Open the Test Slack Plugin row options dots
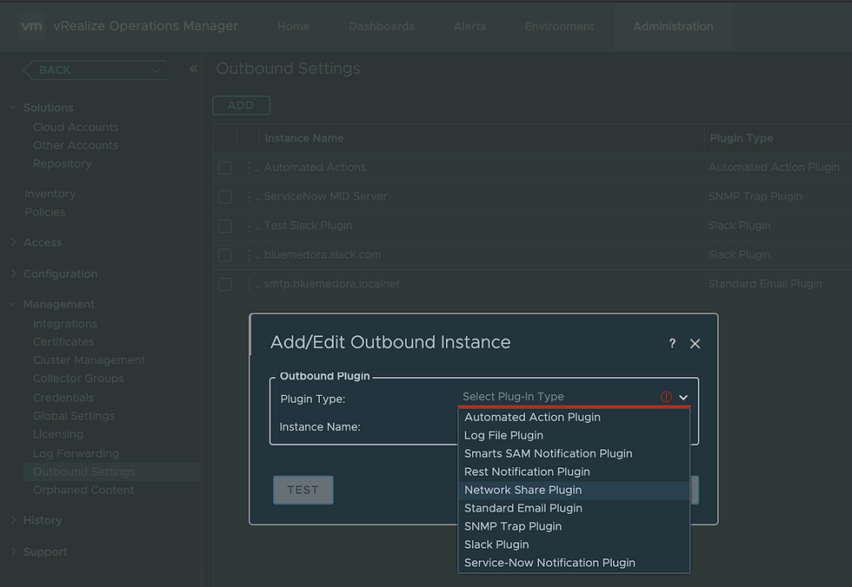852x587 pixels. [249, 226]
